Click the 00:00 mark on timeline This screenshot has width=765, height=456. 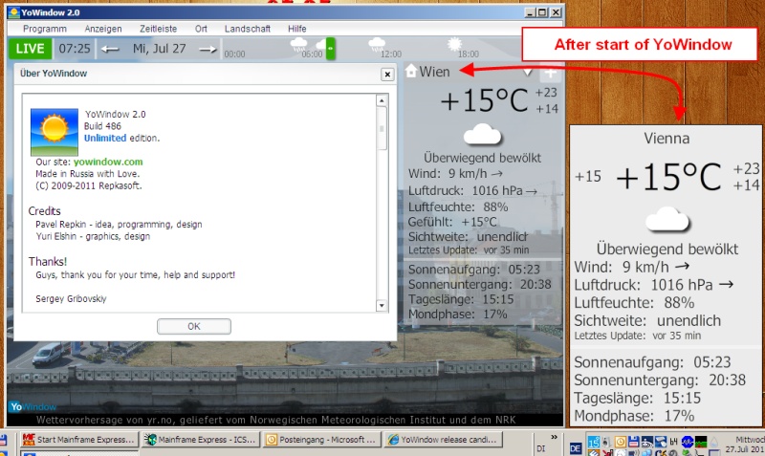[234, 54]
